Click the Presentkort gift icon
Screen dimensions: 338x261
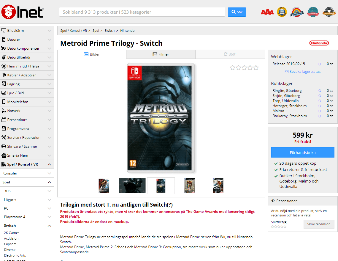[x=4, y=120]
